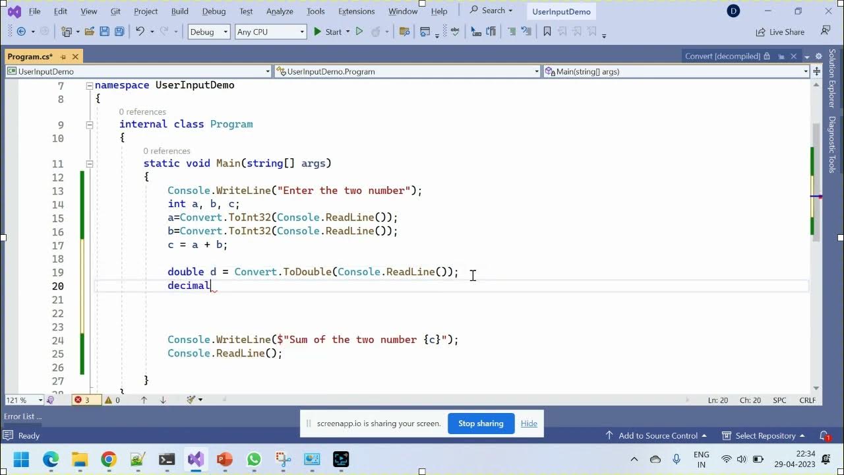This screenshot has height=475, width=844.
Task: Click the Live Share button
Action: click(x=780, y=32)
